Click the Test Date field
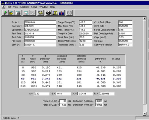149x120 pixels. click(x=40, y=37)
